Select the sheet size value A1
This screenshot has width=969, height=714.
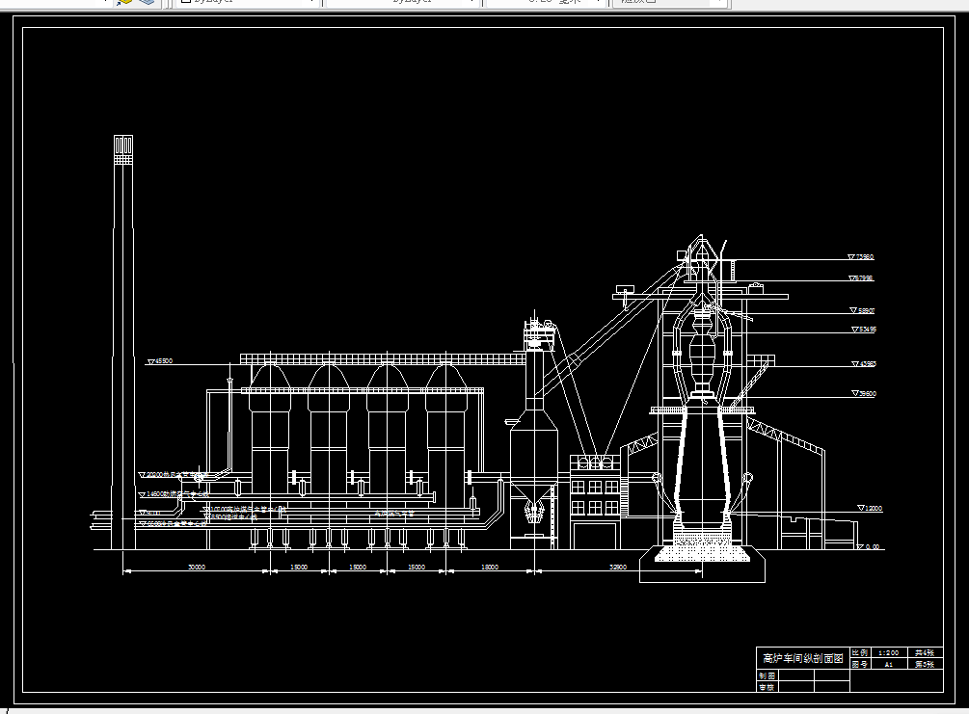pyautogui.click(x=889, y=665)
